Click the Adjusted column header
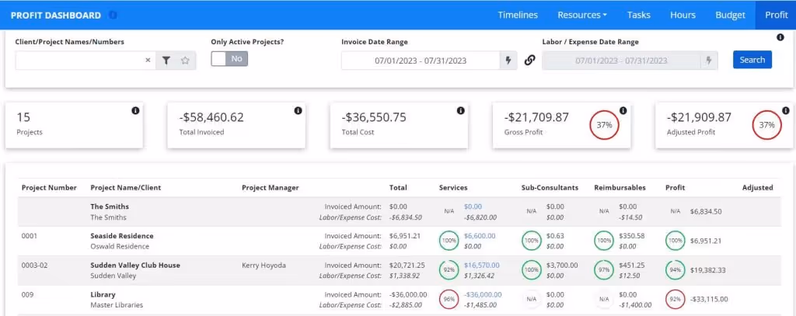 (757, 188)
